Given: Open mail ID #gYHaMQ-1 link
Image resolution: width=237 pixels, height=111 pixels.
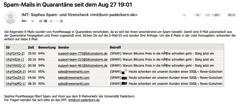Looking at the screenshot, I should [16, 84].
